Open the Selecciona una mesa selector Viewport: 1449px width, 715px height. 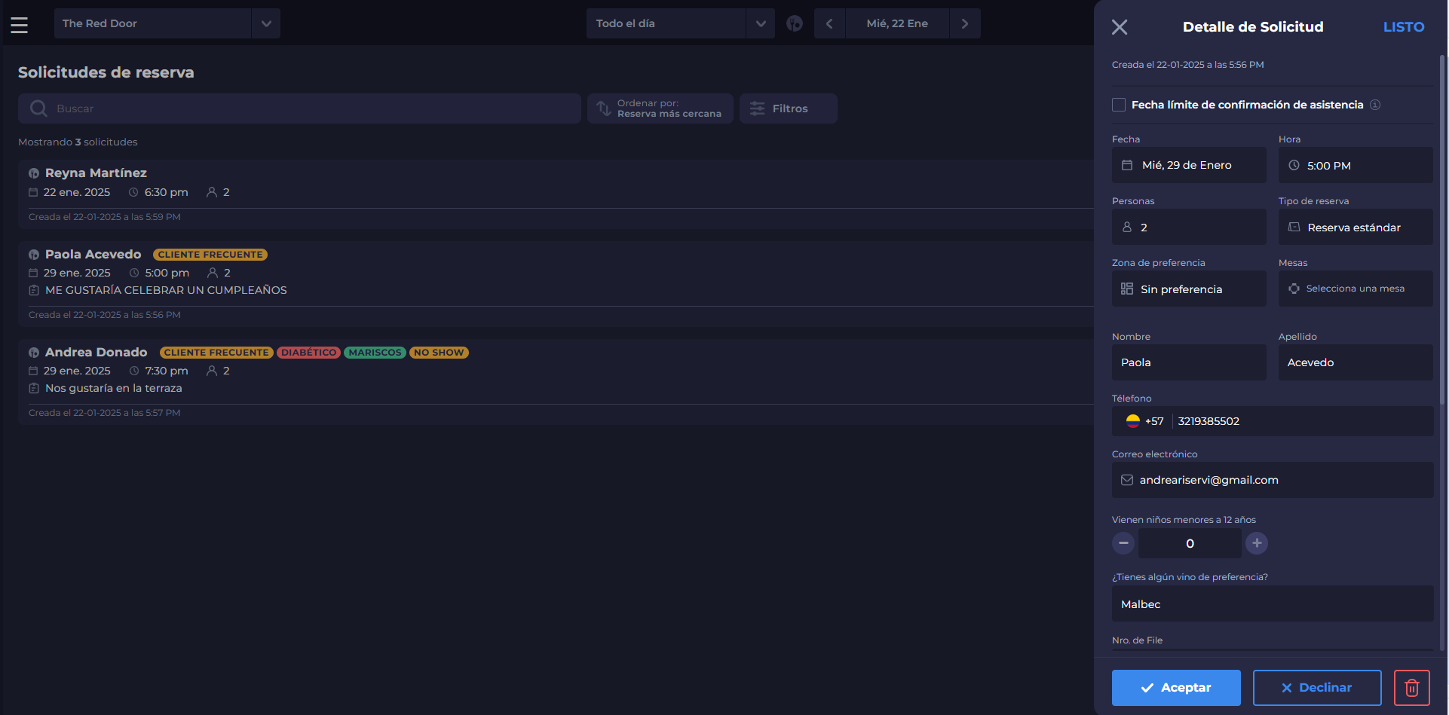(1356, 289)
